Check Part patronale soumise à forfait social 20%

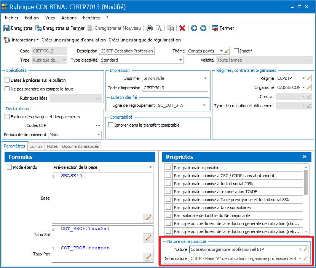pyautogui.click(x=169, y=183)
